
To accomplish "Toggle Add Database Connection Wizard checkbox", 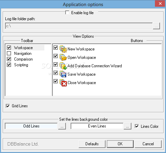I will pyautogui.click(x=56, y=64).
